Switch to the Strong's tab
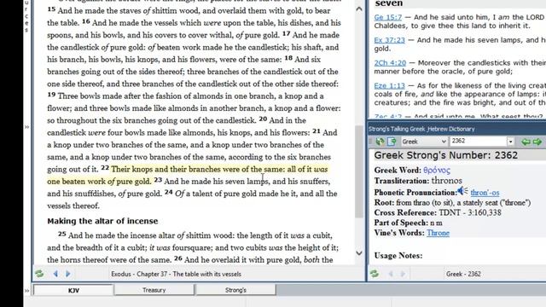The image size is (546, 307). [x=235, y=290]
